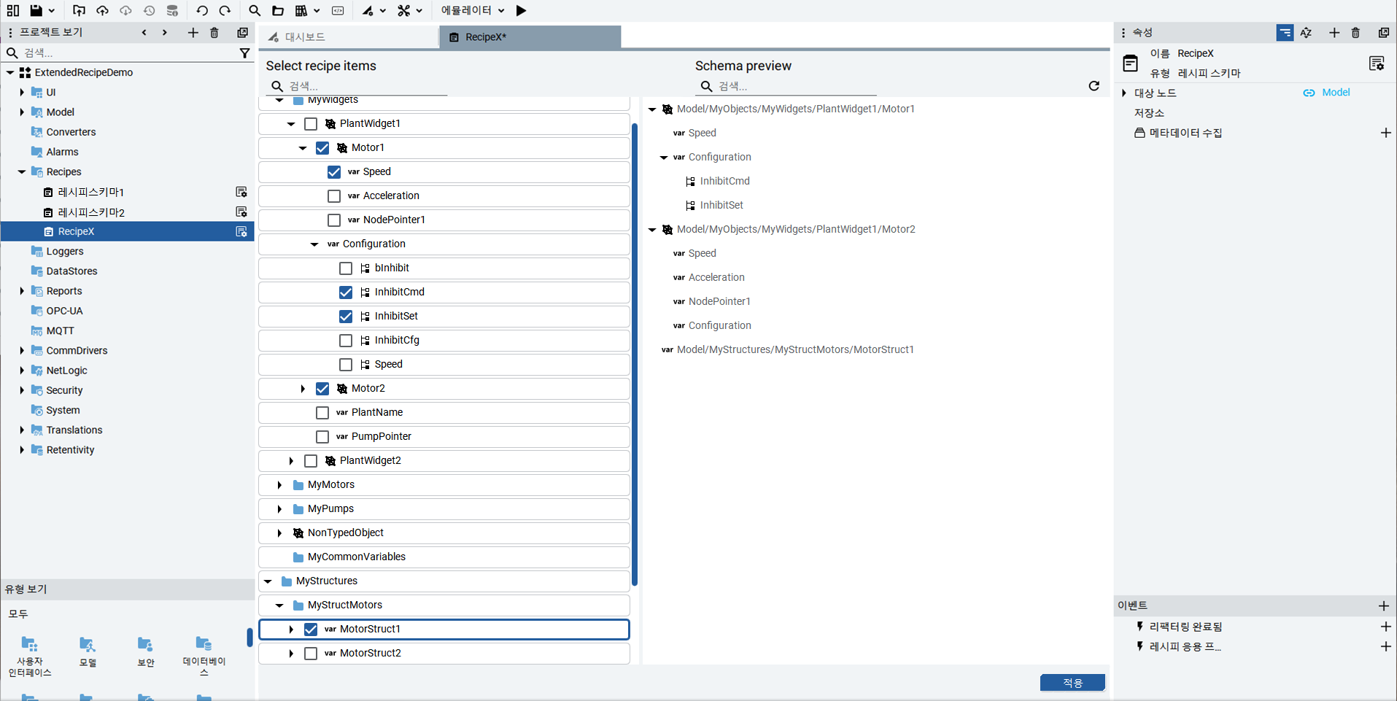
Task: Expand the 대상 노드 property
Action: coord(1124,93)
